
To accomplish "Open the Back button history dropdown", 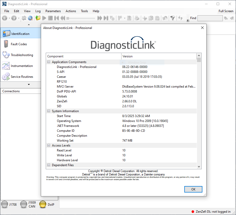I will tap(9, 18).
